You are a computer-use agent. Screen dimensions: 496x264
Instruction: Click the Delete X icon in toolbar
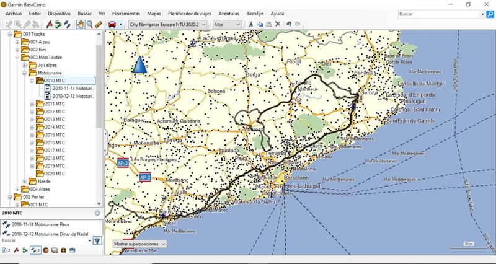[x=278, y=24]
